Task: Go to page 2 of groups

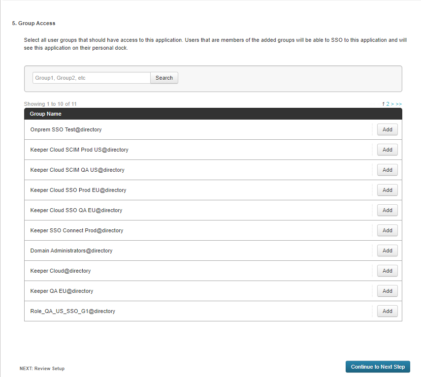Action: 388,104
